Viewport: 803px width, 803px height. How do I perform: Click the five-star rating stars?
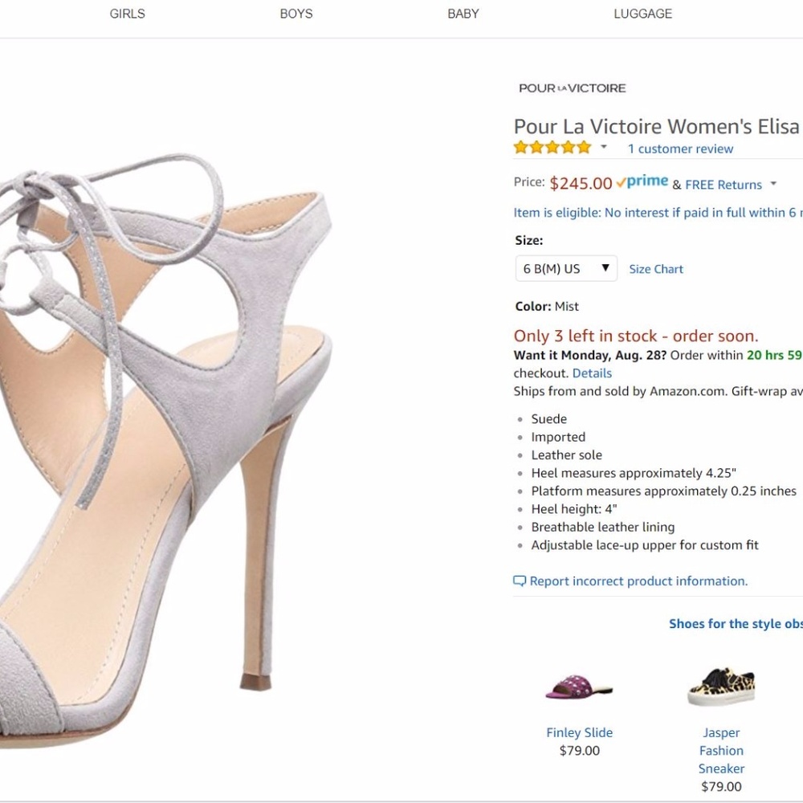click(552, 147)
